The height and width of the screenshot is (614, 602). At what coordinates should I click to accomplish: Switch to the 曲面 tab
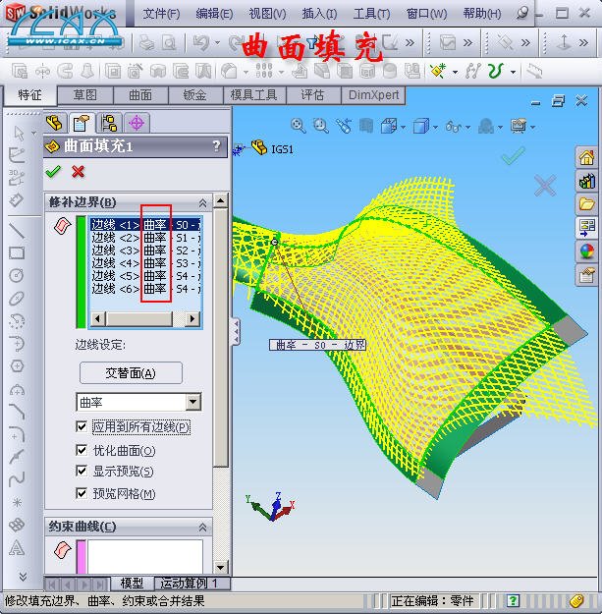tap(140, 95)
